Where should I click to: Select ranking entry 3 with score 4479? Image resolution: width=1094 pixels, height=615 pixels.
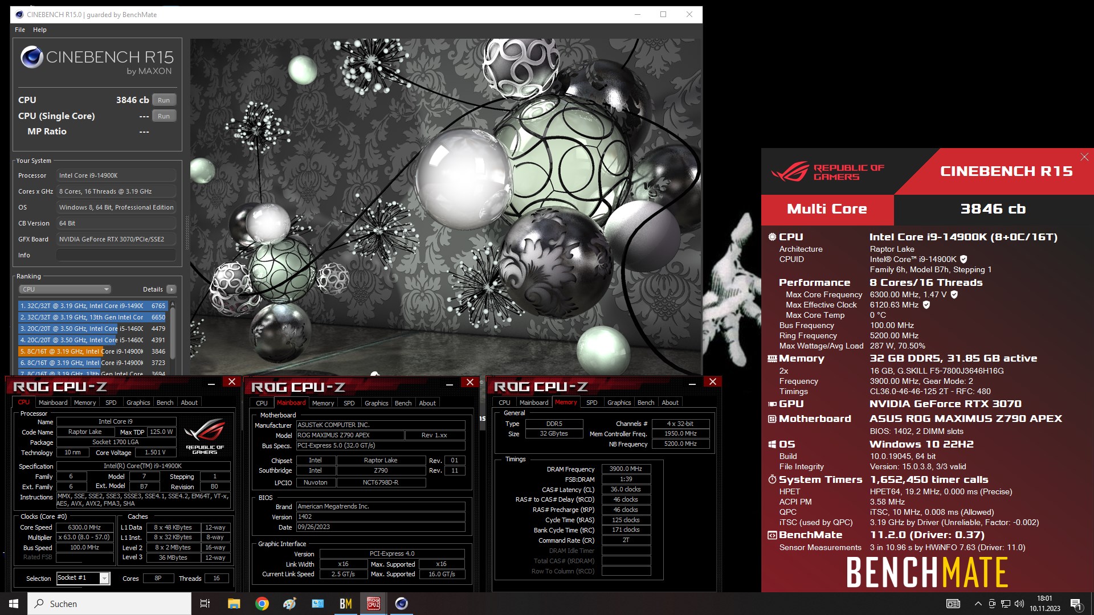click(92, 329)
